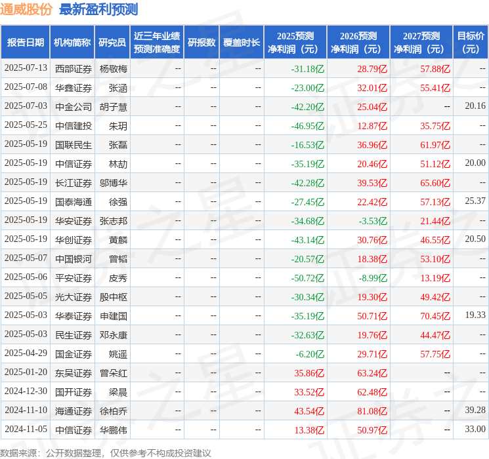Screen dimensions: 489x459
Task: Click analyst name 殷中枢
Action: click(113, 297)
